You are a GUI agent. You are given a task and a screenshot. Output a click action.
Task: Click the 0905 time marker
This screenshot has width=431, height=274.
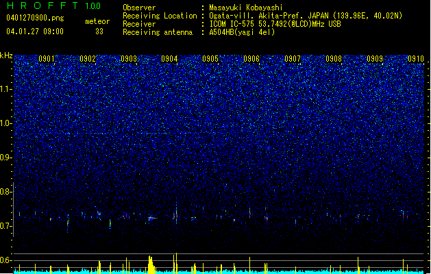point(210,59)
